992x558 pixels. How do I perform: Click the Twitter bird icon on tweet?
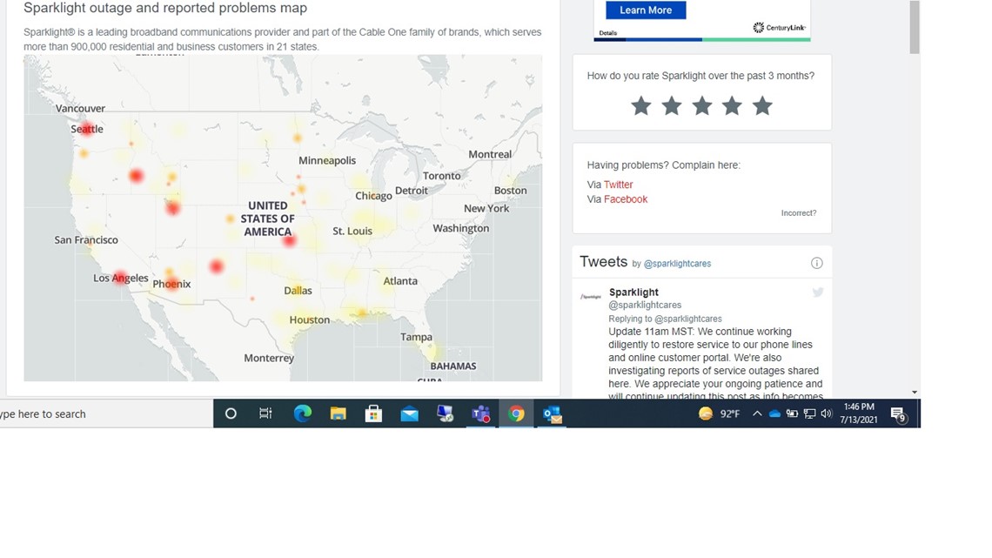818,292
